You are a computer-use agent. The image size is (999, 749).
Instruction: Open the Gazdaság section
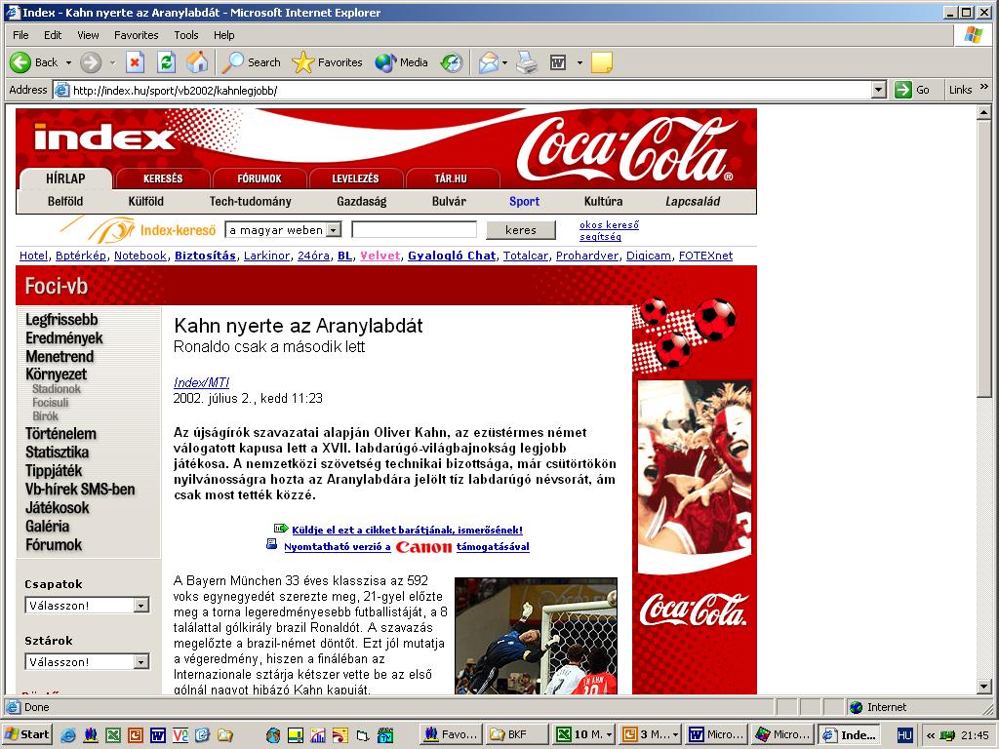click(361, 201)
